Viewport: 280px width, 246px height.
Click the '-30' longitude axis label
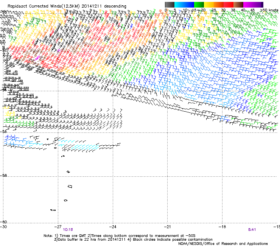[x=3, y=227]
